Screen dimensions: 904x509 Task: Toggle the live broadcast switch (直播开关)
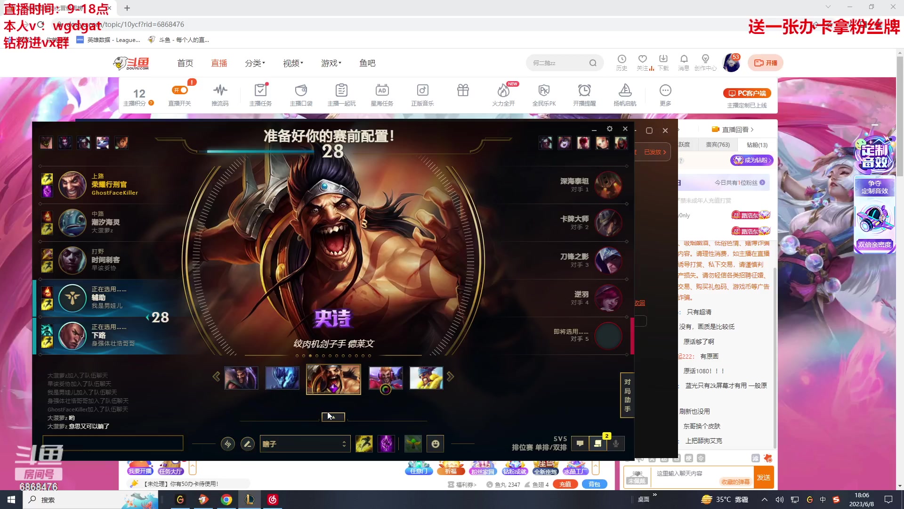[x=180, y=90]
